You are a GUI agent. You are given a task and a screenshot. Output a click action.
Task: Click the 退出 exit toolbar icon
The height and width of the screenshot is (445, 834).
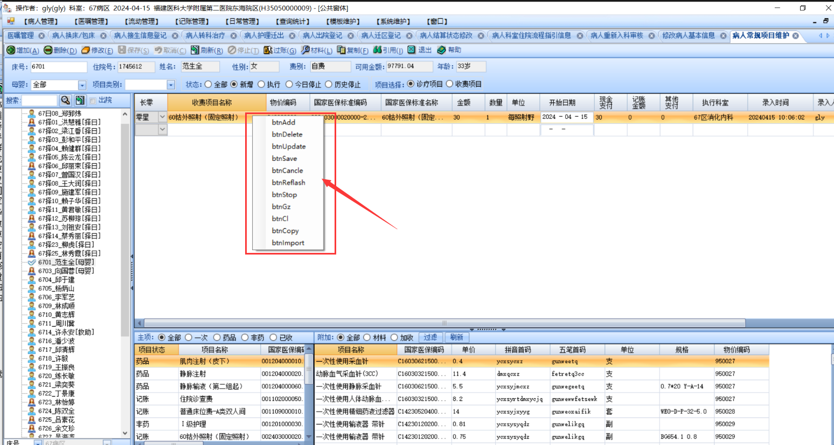[412, 50]
